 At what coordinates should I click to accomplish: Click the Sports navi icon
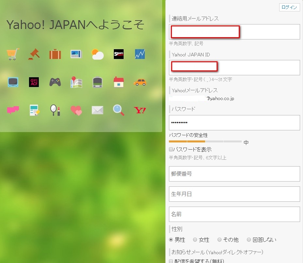[x=119, y=54]
